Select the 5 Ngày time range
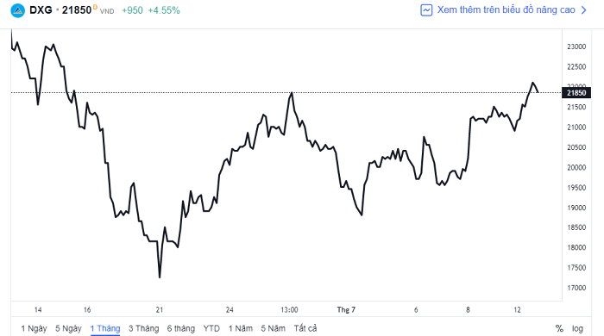Screen dimensions: 604x336 click(68, 328)
